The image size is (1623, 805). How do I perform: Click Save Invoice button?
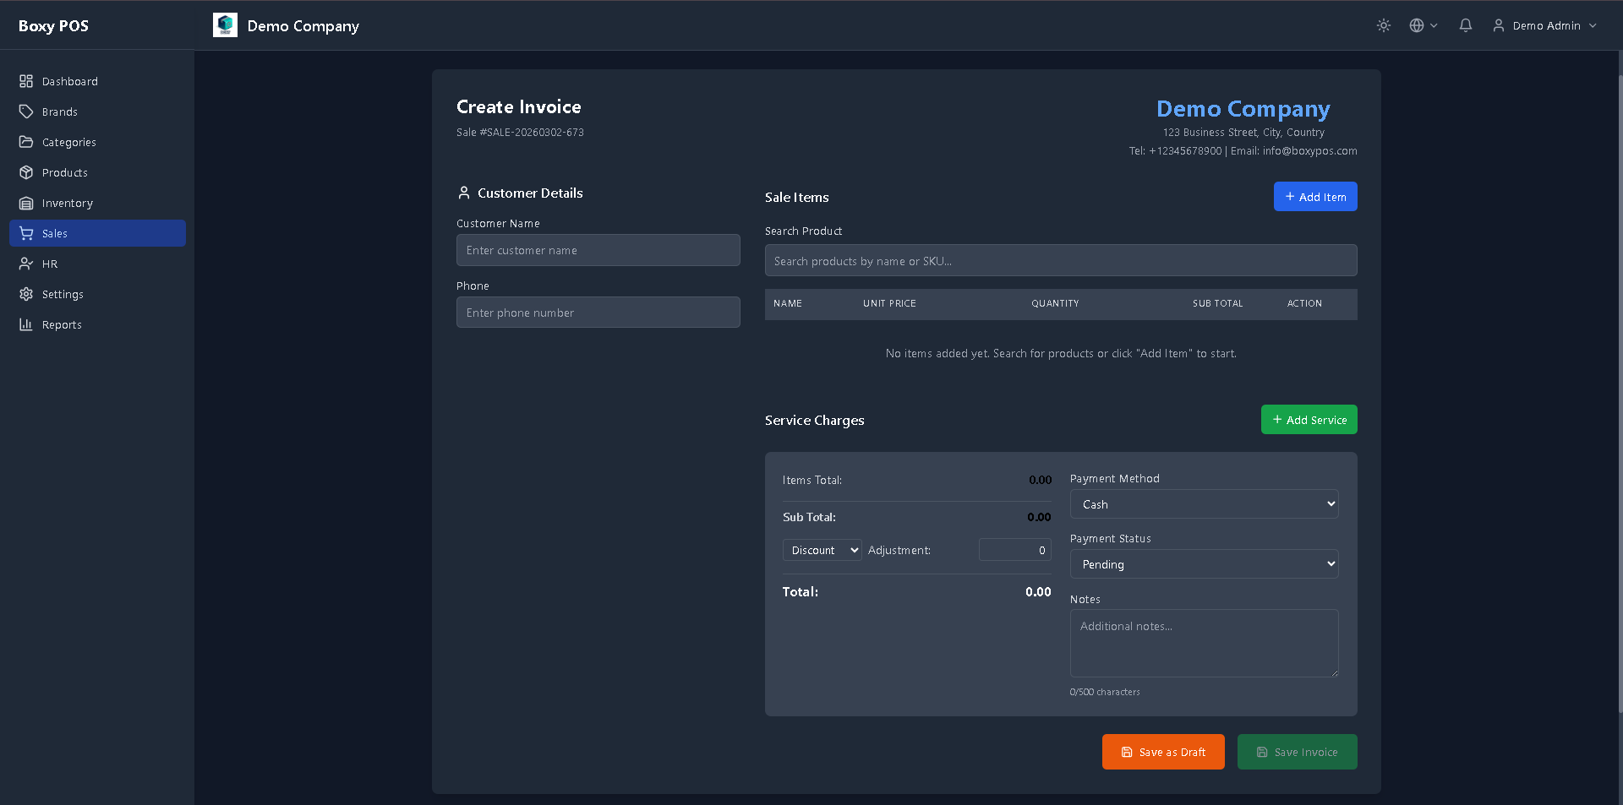click(1298, 752)
